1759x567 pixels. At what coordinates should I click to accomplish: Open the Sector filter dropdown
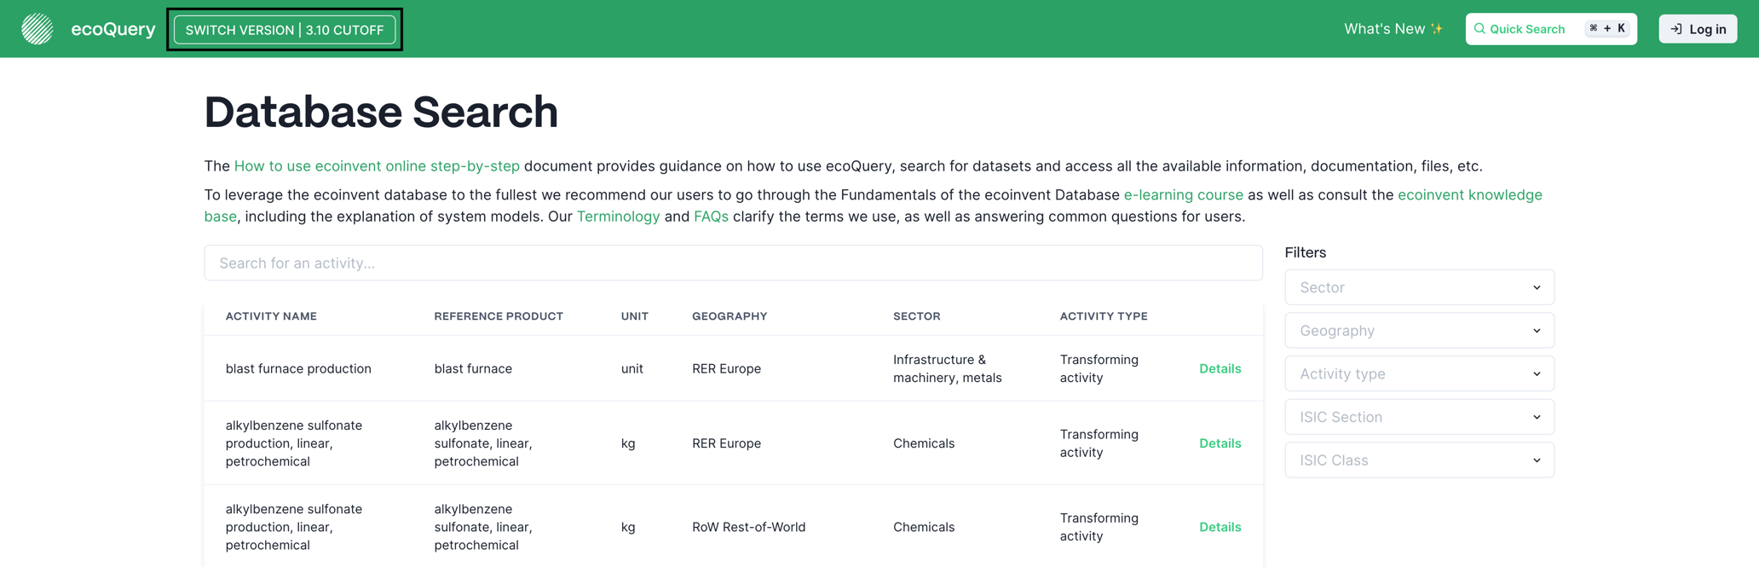[1418, 287]
